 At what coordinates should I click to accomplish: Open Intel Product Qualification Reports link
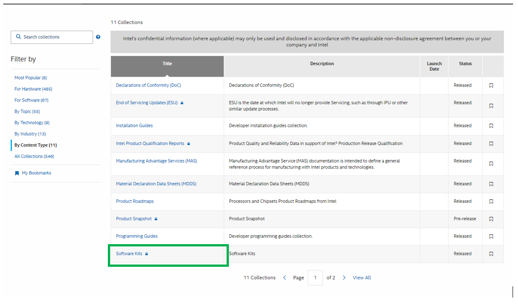click(x=150, y=143)
